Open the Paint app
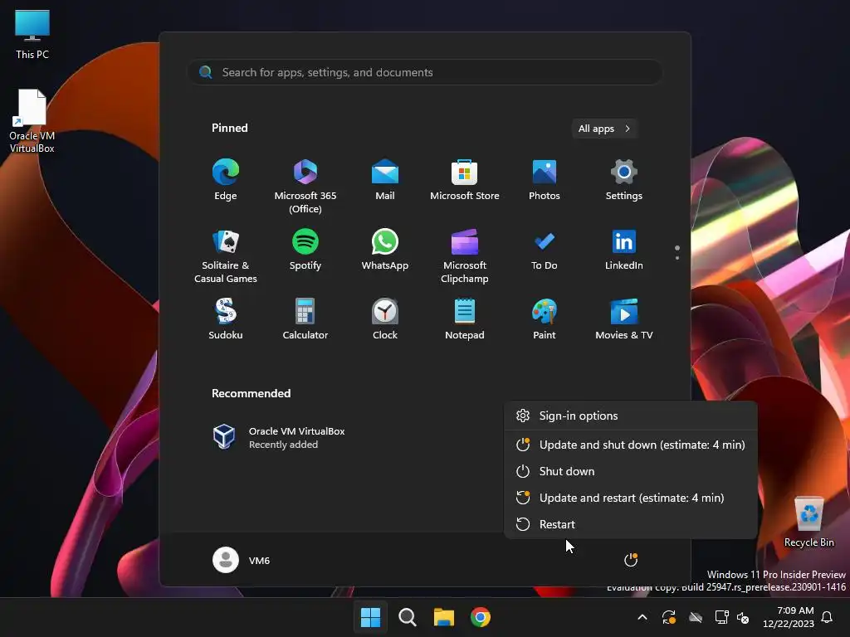This screenshot has height=637, width=850. click(x=545, y=319)
